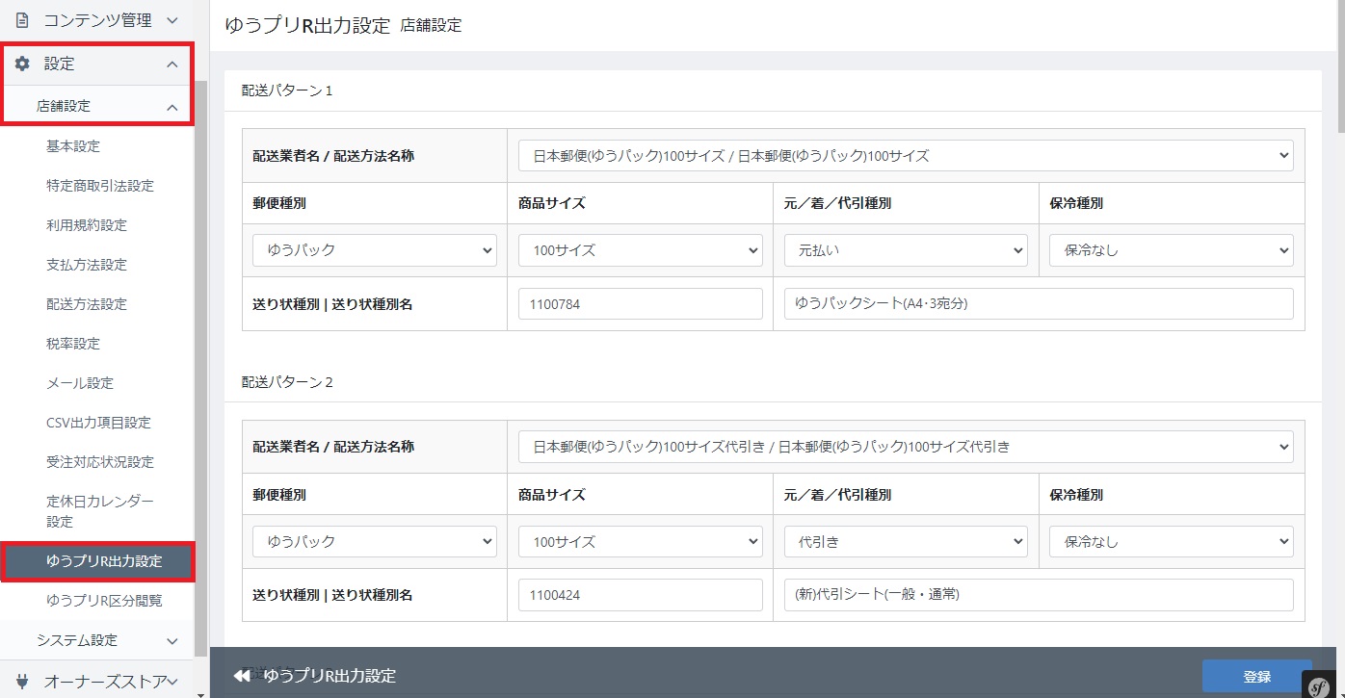Click the (新)代引シート(一般・通常) name field
This screenshot has height=698, width=1345.
1039,595
